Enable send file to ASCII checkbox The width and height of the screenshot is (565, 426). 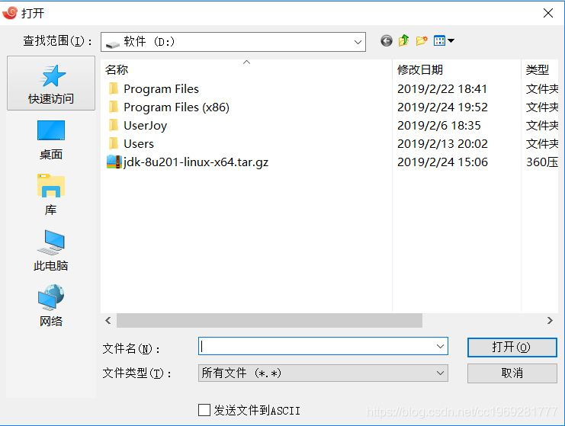(x=204, y=410)
